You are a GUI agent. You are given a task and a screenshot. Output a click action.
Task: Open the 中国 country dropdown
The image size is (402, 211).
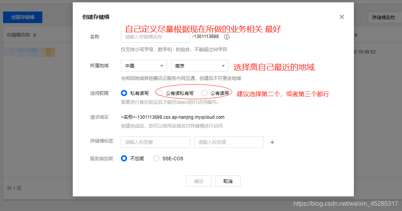pos(144,66)
